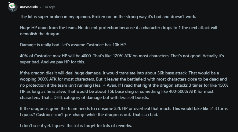The height and width of the screenshot is (132, 238).
Task: Select the 'Huge HP drain from the team' paragraph
Action: [x=119, y=31]
